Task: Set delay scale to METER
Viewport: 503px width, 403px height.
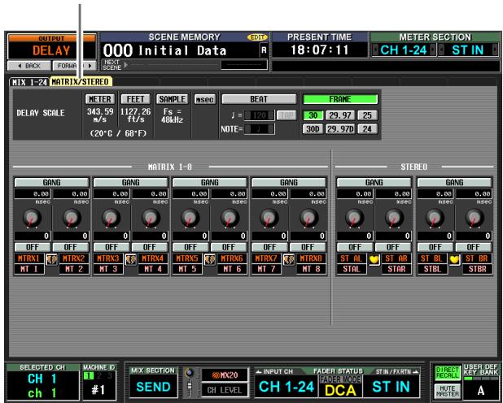Action: pyautogui.click(x=100, y=99)
